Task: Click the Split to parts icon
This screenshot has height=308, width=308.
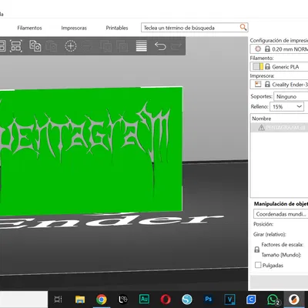Action: [122, 46]
